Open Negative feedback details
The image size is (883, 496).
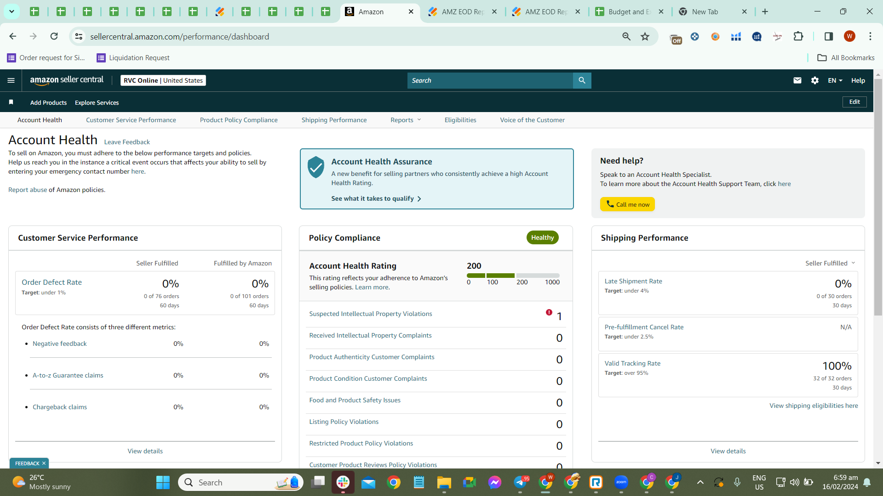60,344
